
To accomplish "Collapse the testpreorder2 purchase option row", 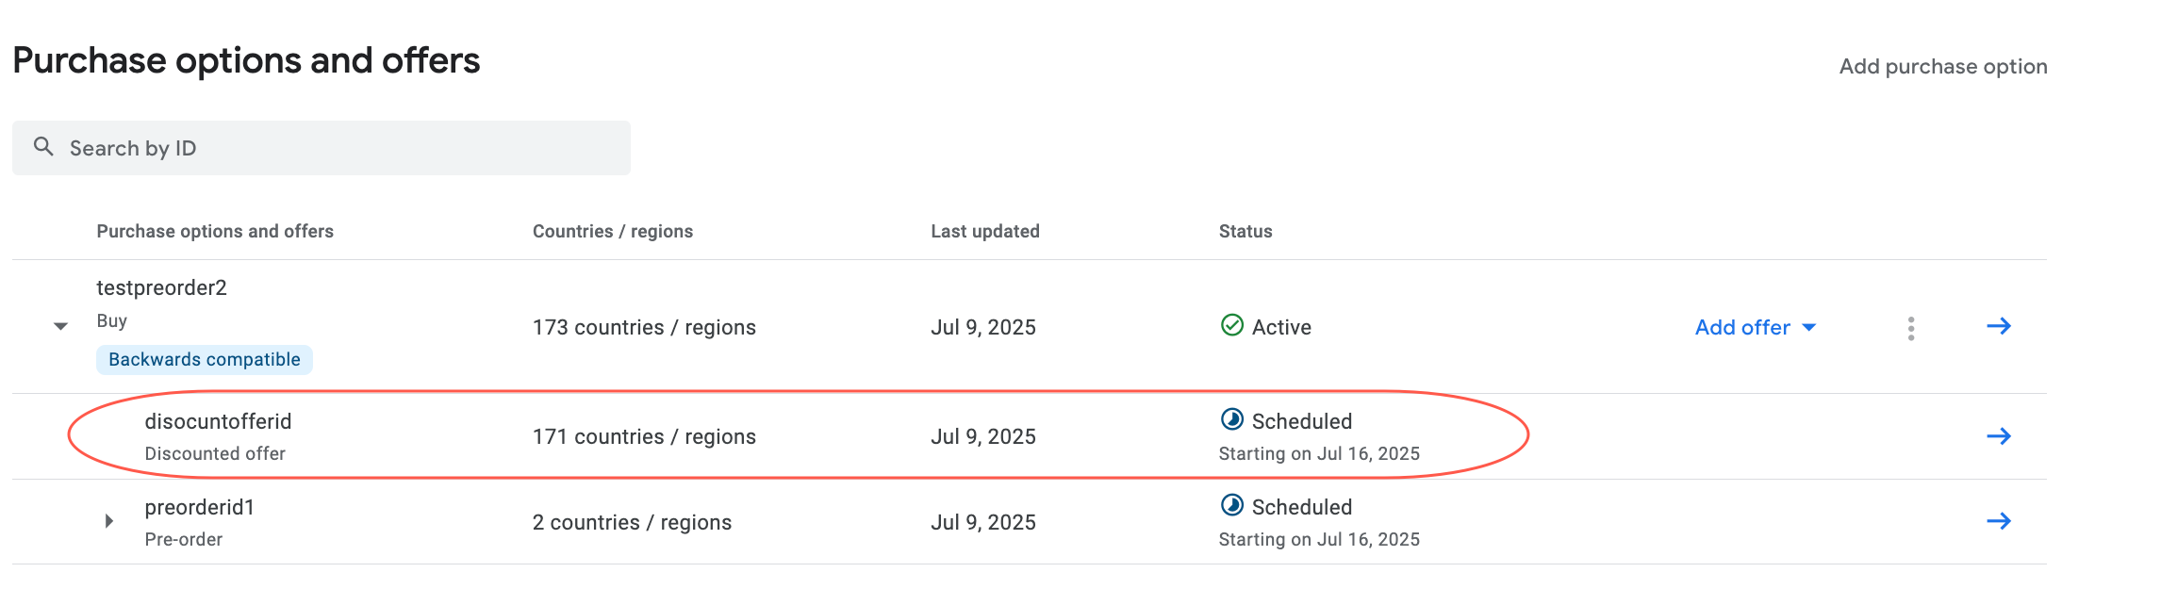I will 60,326.
